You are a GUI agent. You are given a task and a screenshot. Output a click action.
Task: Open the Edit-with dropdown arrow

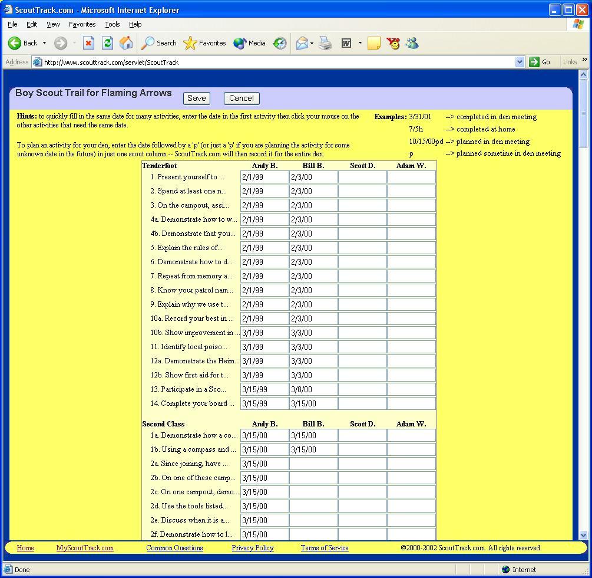click(360, 43)
